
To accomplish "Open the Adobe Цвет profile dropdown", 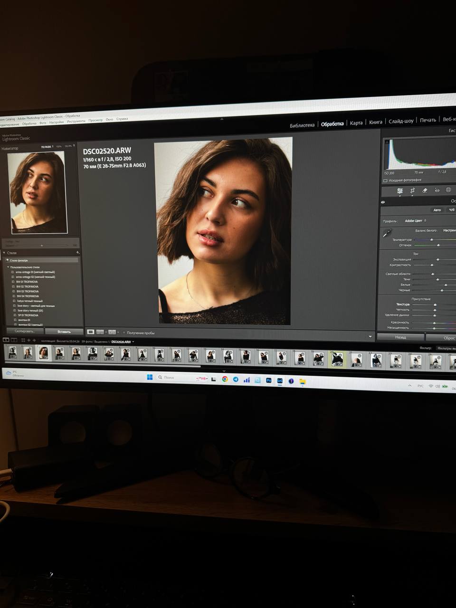I will [x=415, y=221].
